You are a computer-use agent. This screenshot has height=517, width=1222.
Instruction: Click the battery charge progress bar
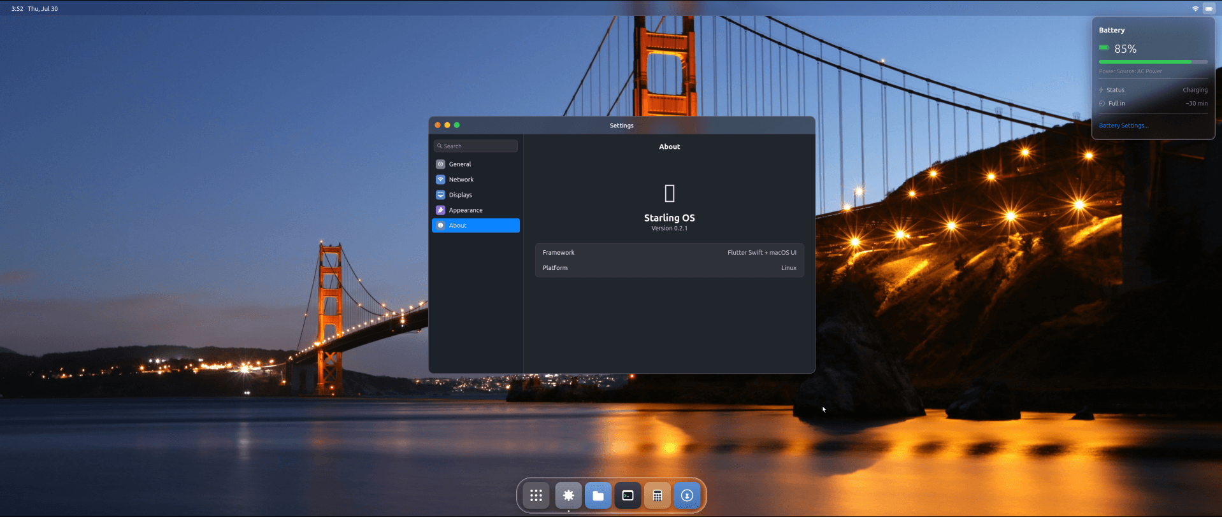(x=1153, y=62)
